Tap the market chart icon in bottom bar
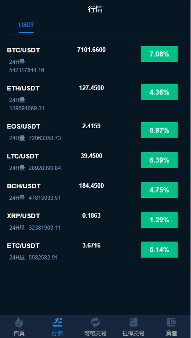The width and height of the screenshot is (191, 338). tap(57, 322)
